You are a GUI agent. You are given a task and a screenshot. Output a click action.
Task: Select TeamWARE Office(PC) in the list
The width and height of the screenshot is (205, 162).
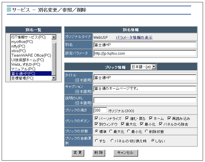click(31, 55)
